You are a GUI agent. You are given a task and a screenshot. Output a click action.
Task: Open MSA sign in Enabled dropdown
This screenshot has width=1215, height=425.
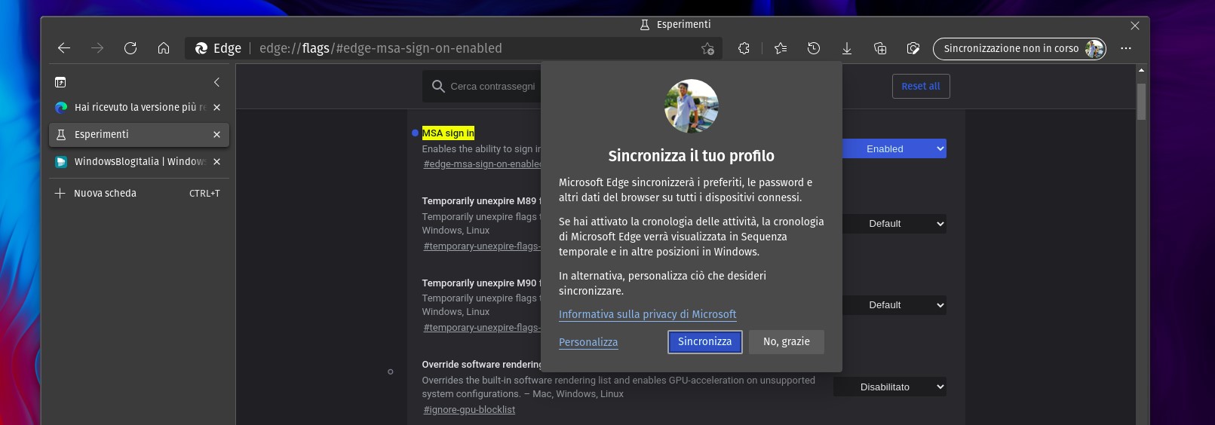[894, 148]
